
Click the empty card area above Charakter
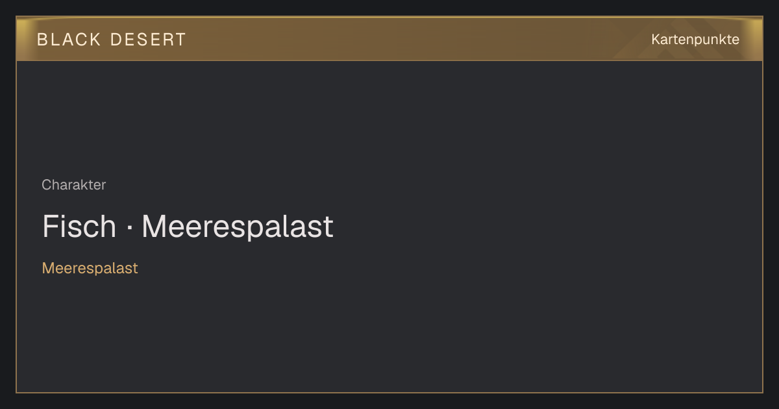pyautogui.click(x=389, y=117)
